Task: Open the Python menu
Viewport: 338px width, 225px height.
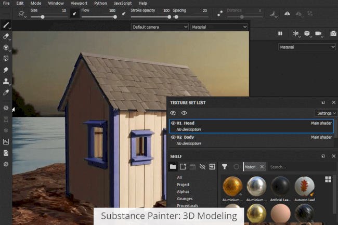Action: [100, 3]
